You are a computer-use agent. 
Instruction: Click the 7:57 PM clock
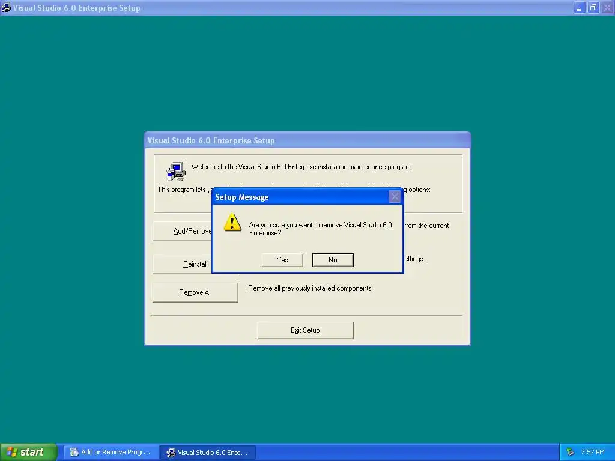click(593, 453)
